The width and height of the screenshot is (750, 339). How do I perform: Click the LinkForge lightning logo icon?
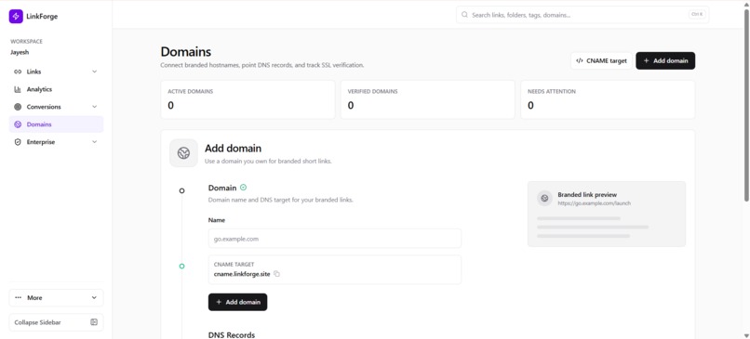pyautogui.click(x=16, y=16)
